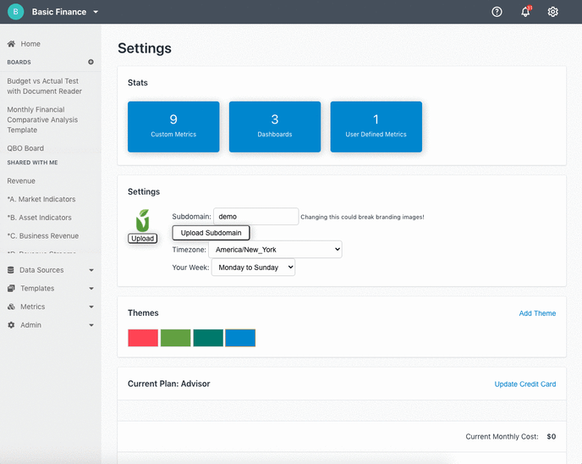Screen dimensions: 582x464
Task: Click the 3 Dashboards card
Action: (275, 127)
